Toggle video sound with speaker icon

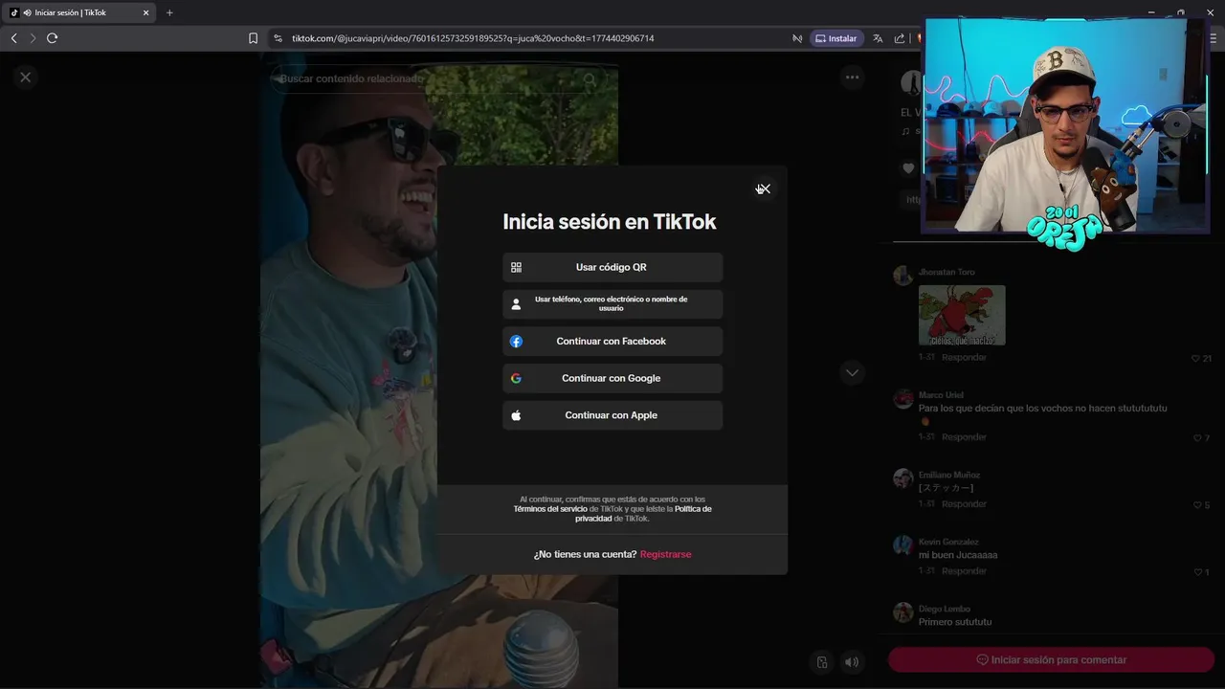tap(851, 662)
